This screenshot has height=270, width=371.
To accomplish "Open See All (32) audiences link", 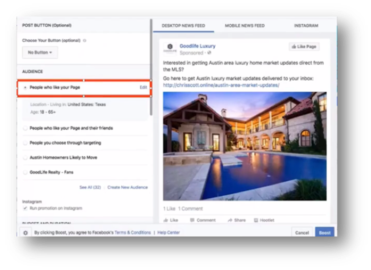I will click(90, 187).
